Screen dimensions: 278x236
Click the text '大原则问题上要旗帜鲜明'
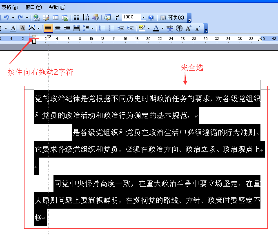pyautogui.click(x=76, y=200)
